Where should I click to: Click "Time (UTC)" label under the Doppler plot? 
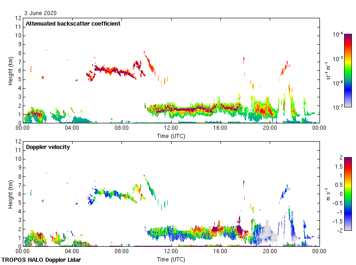(x=171, y=259)
